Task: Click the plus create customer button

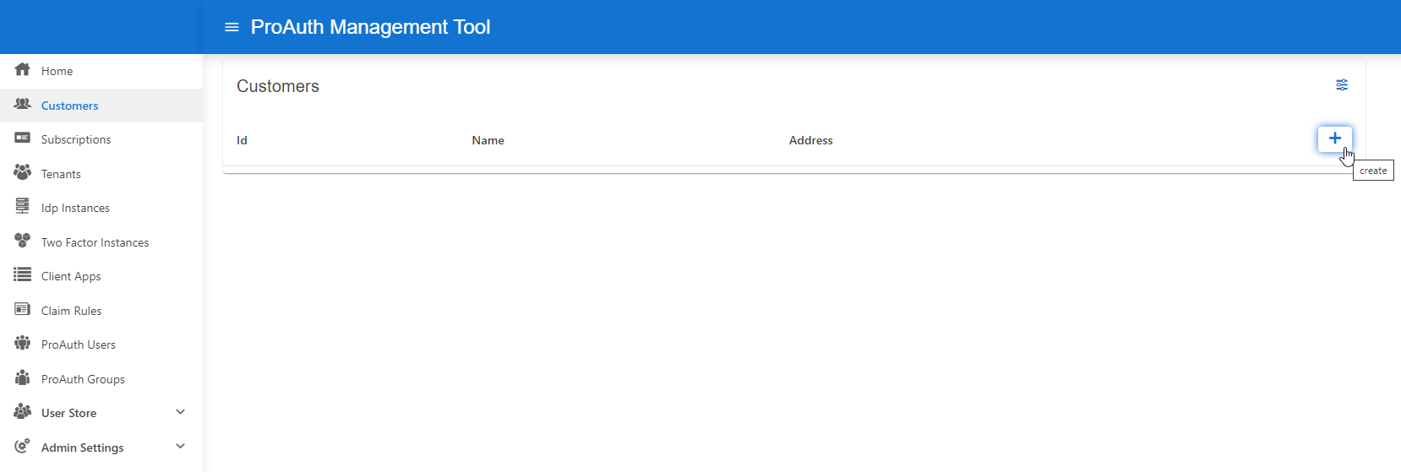Action: click(x=1334, y=138)
